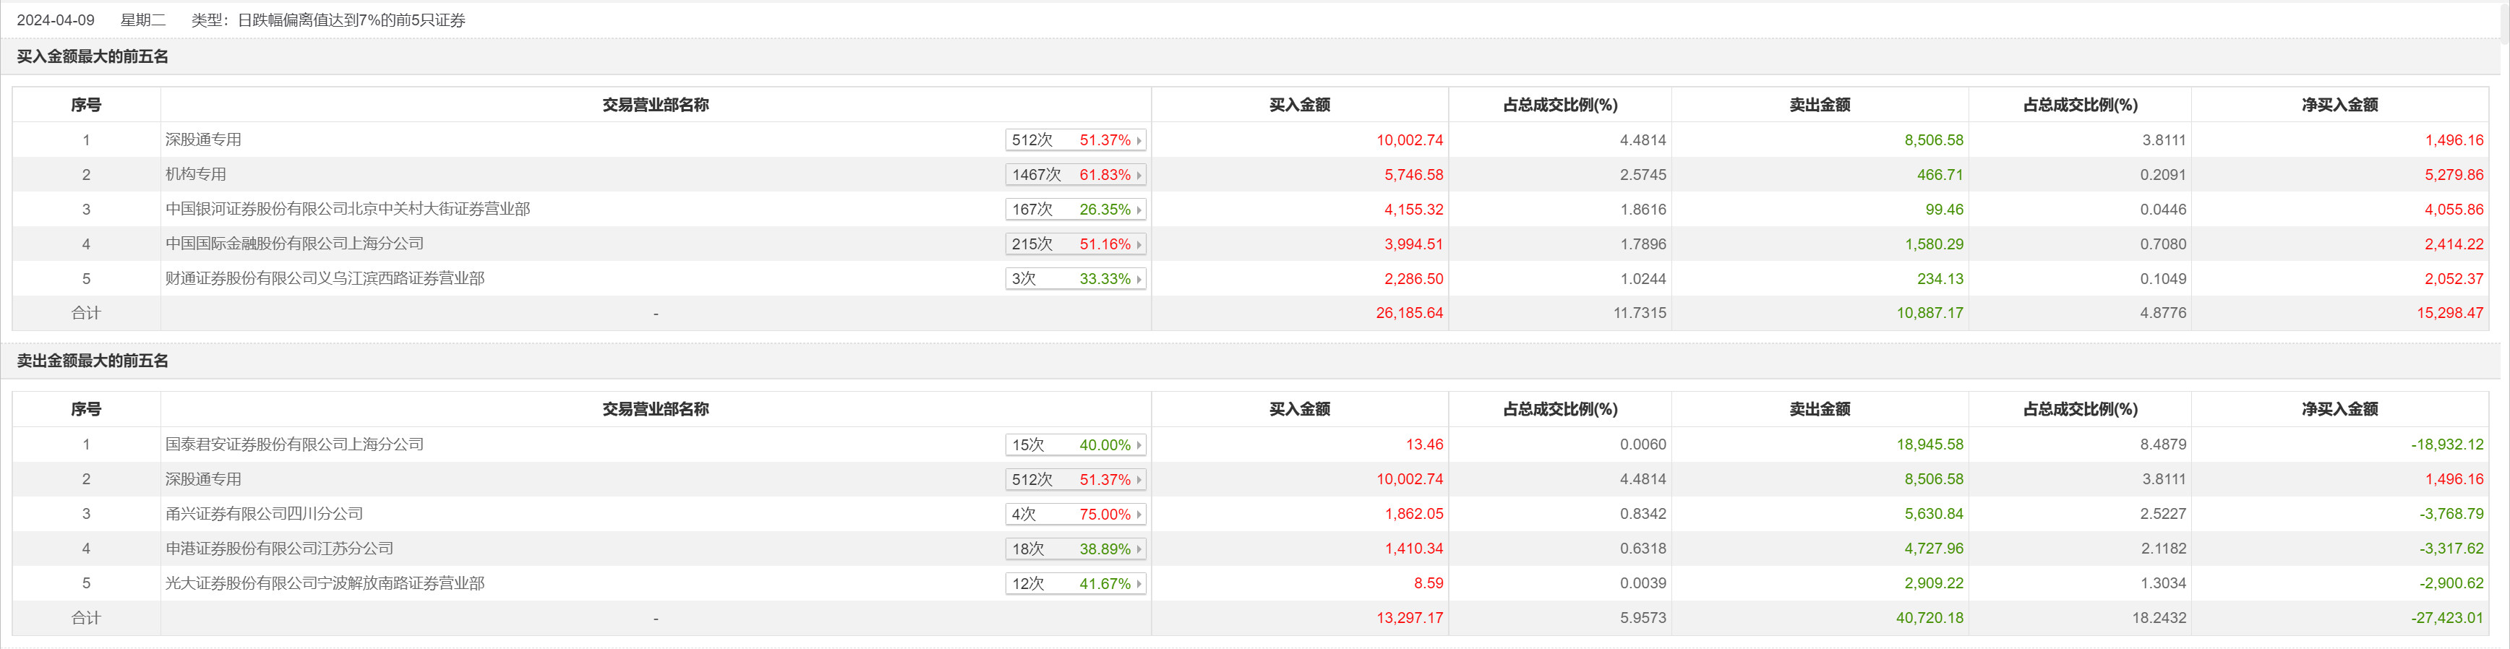Open 中国银河证券北京中关村大街证券营业部 link
2510x649 pixels.
point(348,210)
